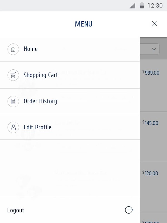Select the Shopping Cart menu label
Screen dimensions: 167x223
tap(41, 75)
